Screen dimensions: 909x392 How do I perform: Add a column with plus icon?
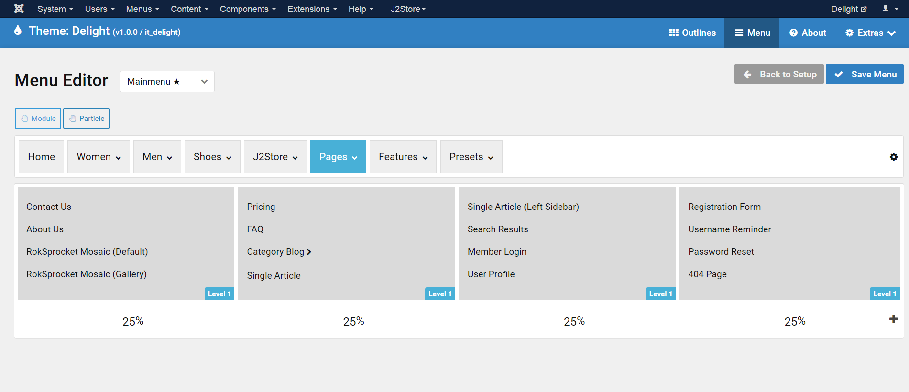tap(893, 319)
